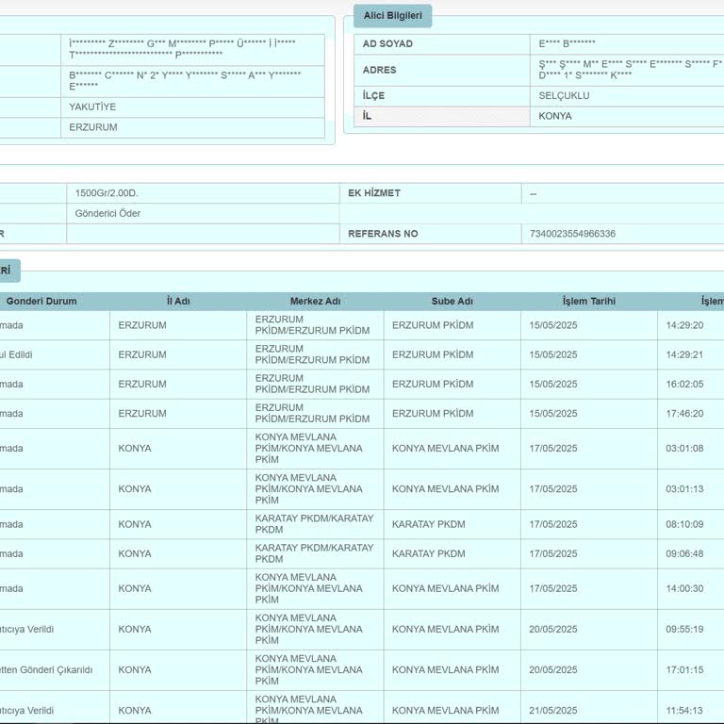Select the Merkez Adı column header
The image size is (724, 724).
coord(316,301)
